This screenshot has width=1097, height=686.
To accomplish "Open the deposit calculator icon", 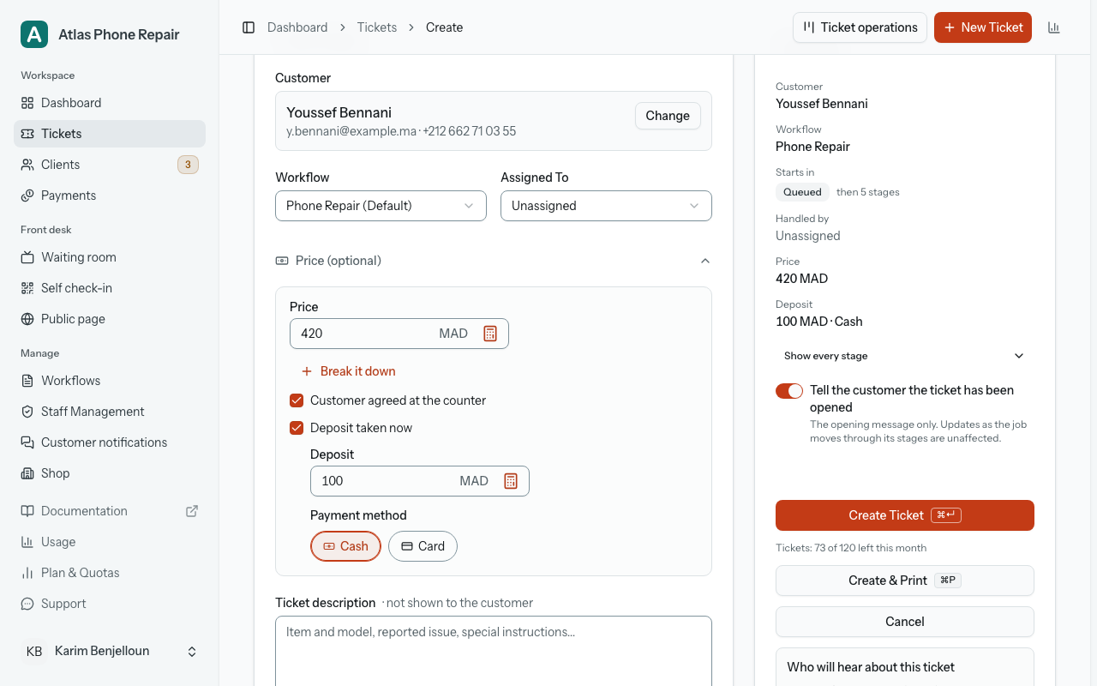I will pyautogui.click(x=511, y=481).
